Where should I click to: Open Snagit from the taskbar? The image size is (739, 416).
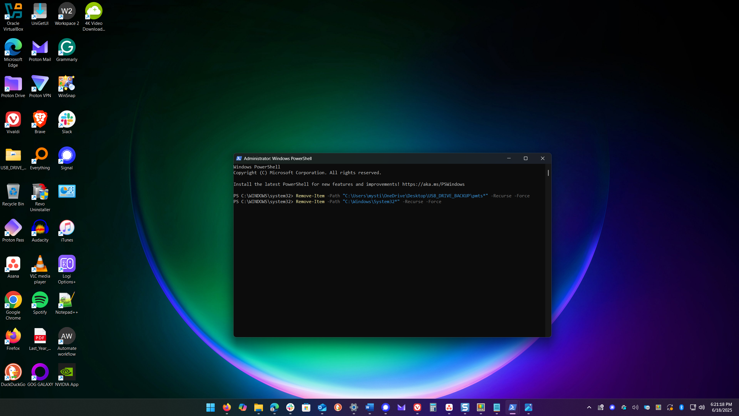point(465,407)
